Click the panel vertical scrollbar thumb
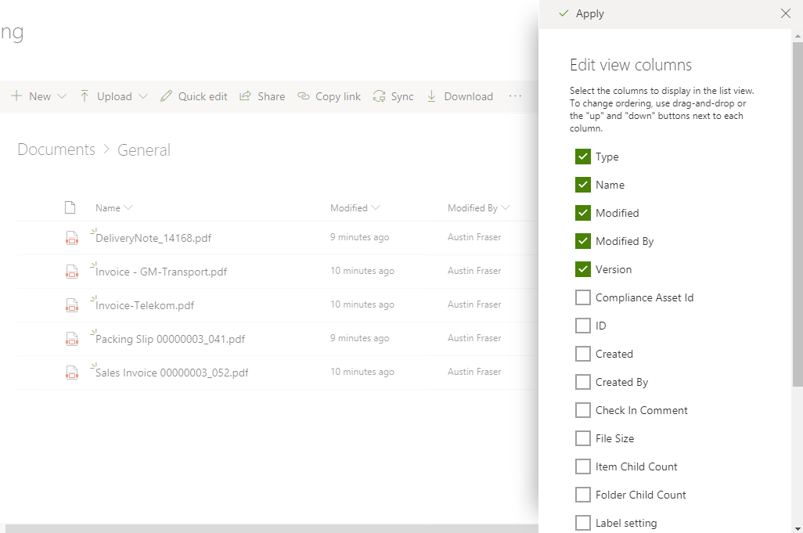803x533 pixels. coord(798,214)
